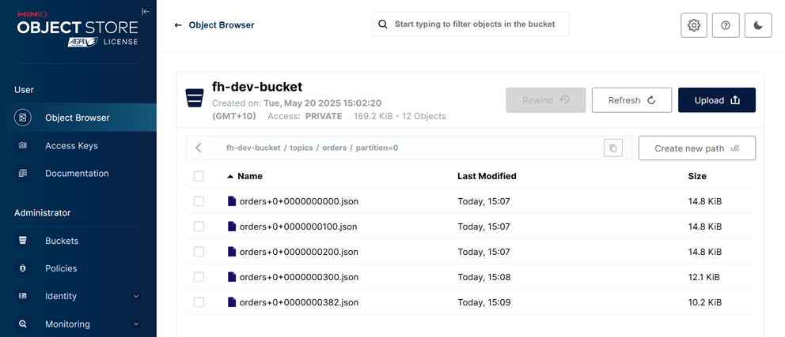Click the Refresh button
Screen dimensions: 785x337
(631, 100)
